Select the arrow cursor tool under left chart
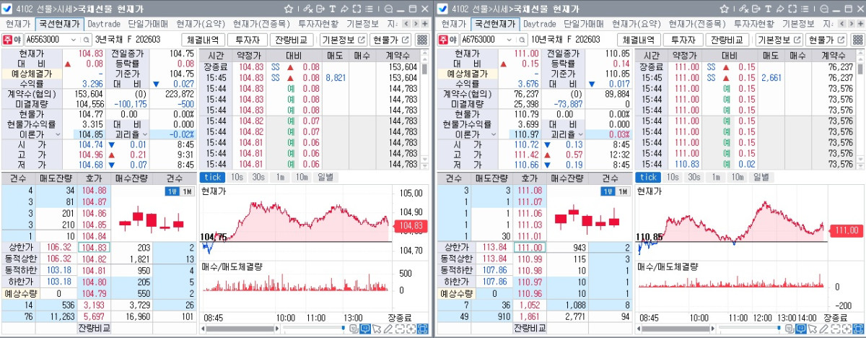Image resolution: width=866 pixels, height=338 pixels. click(x=376, y=329)
